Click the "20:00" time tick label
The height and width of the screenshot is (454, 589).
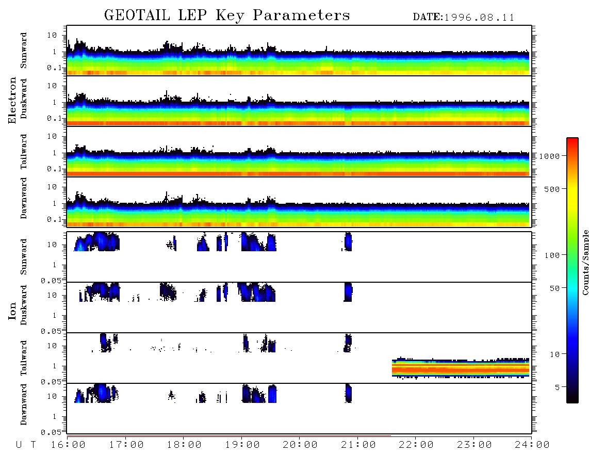point(300,445)
